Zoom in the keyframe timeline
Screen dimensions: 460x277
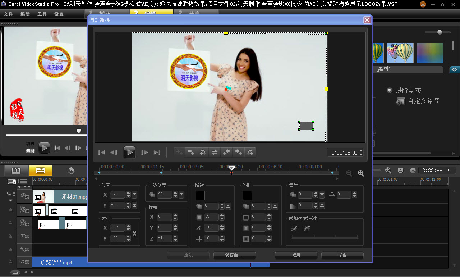[361, 173]
